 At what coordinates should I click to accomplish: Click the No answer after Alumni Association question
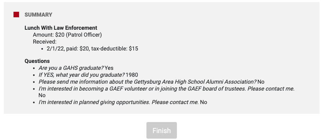261,82
